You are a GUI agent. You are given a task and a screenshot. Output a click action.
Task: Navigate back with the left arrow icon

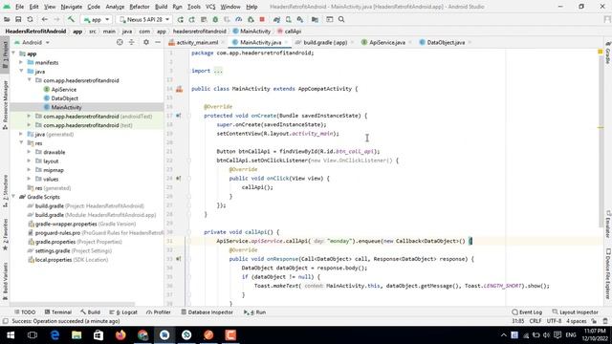(x=45, y=19)
